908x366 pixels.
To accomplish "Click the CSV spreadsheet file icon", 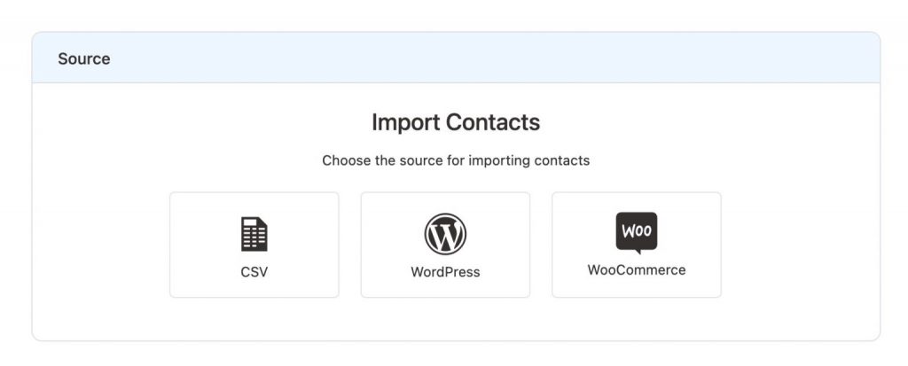I will tap(254, 234).
